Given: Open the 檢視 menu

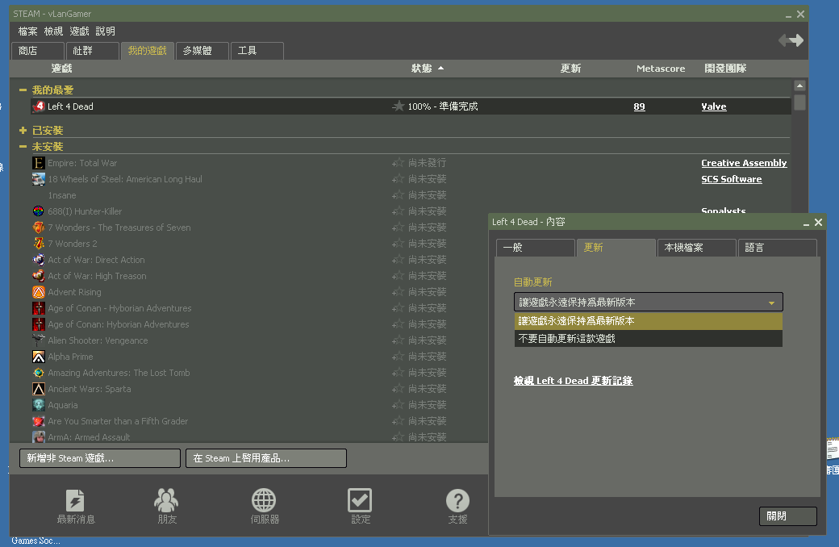Looking at the screenshot, I should [x=53, y=31].
